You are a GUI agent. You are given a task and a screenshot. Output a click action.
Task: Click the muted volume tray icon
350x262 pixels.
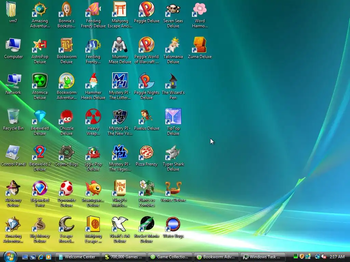[324, 257]
